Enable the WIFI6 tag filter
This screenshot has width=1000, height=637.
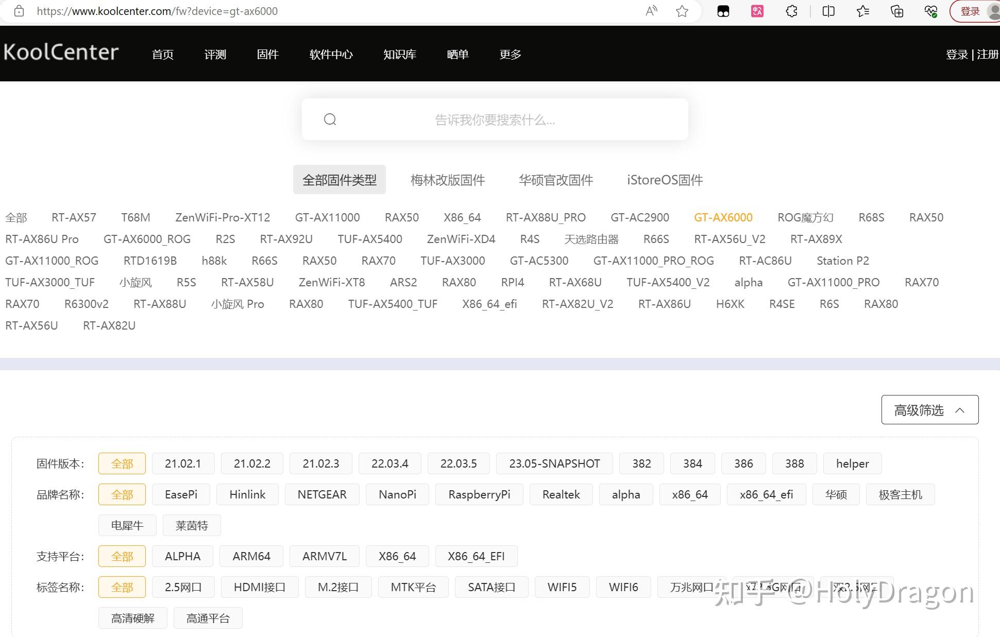[623, 587]
